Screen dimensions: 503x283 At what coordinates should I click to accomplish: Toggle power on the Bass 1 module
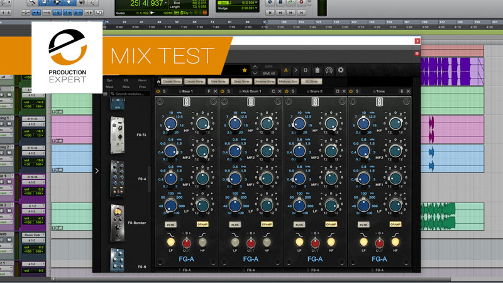coord(158,91)
